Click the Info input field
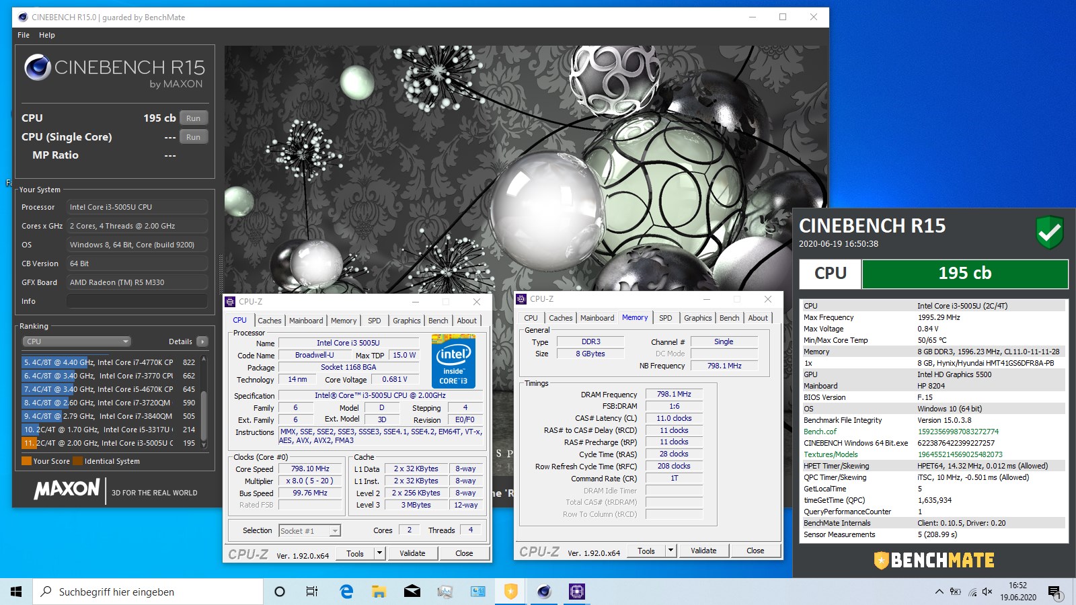Image resolution: width=1076 pixels, height=605 pixels. (137, 301)
